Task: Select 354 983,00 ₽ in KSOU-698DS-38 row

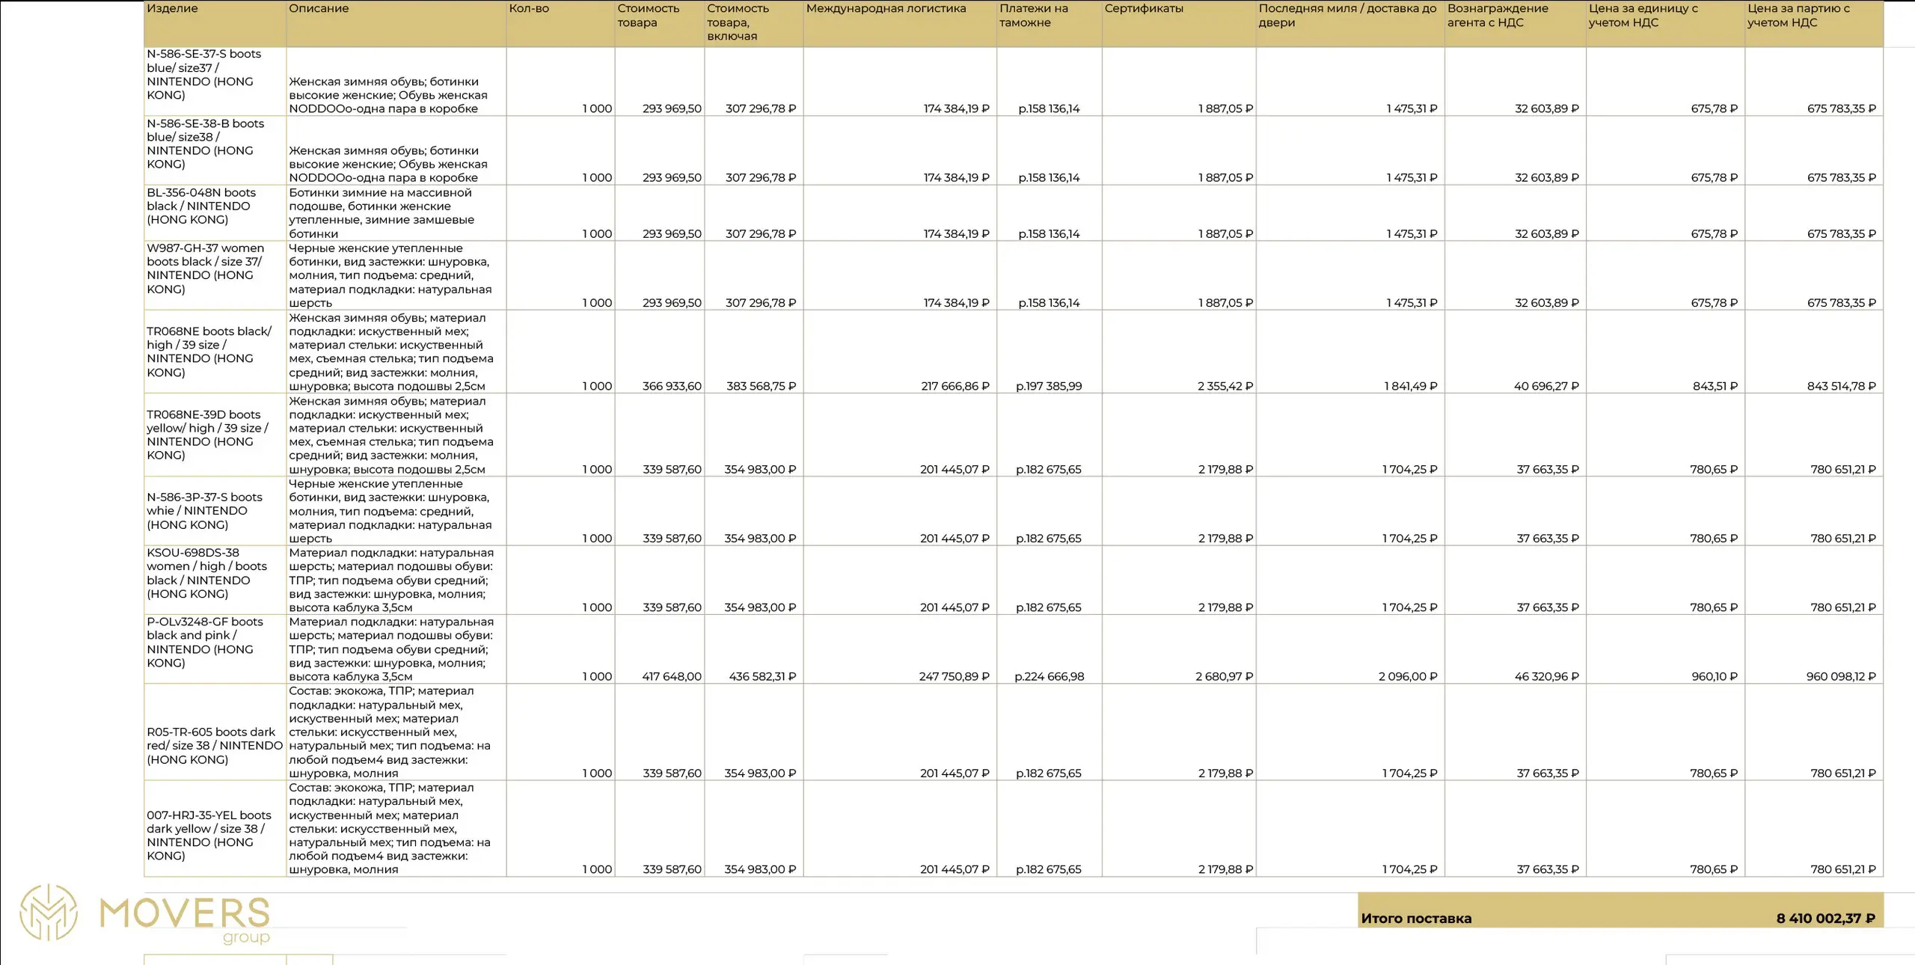Action: click(760, 607)
